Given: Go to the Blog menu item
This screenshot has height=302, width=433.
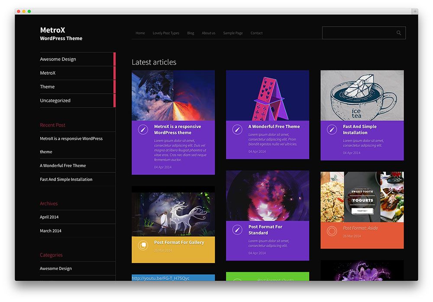Looking at the screenshot, I should pos(191,33).
